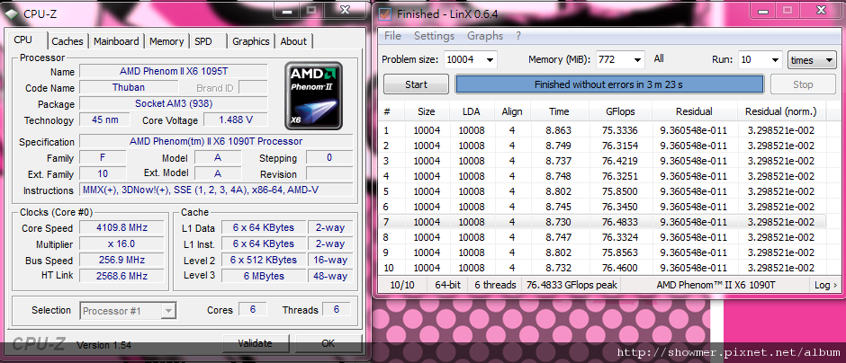Viewport: 846px width, 363px height.
Task: Click the CPU-Z title bar app icon
Action: pyautogui.click(x=12, y=14)
